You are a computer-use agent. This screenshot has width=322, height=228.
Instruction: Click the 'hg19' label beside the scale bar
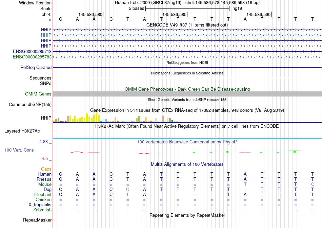point(237,8)
